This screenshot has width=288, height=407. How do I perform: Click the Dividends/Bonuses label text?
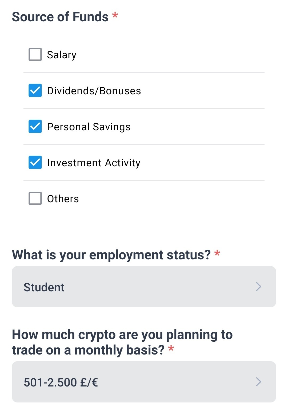(94, 91)
